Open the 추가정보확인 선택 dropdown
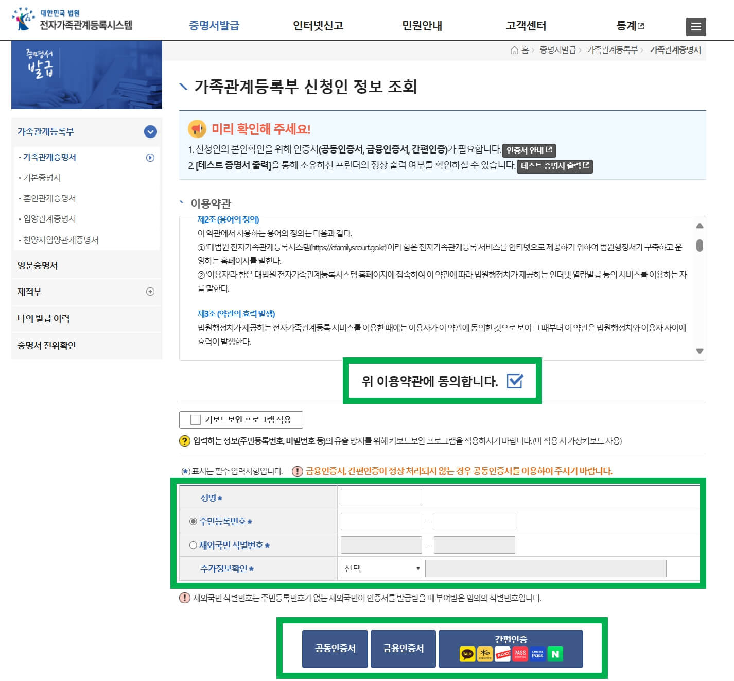 [380, 568]
